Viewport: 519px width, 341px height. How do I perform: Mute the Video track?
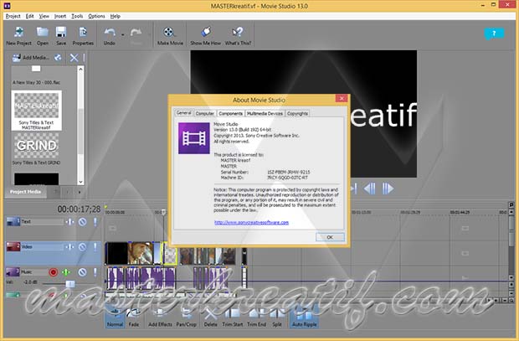[x=82, y=247]
